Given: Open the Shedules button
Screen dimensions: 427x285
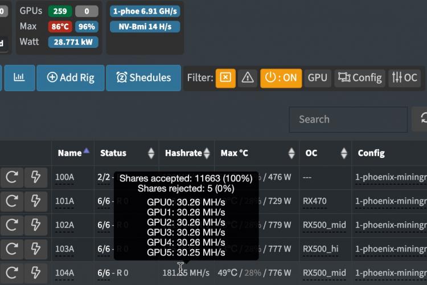Looking at the screenshot, I should coord(143,78).
